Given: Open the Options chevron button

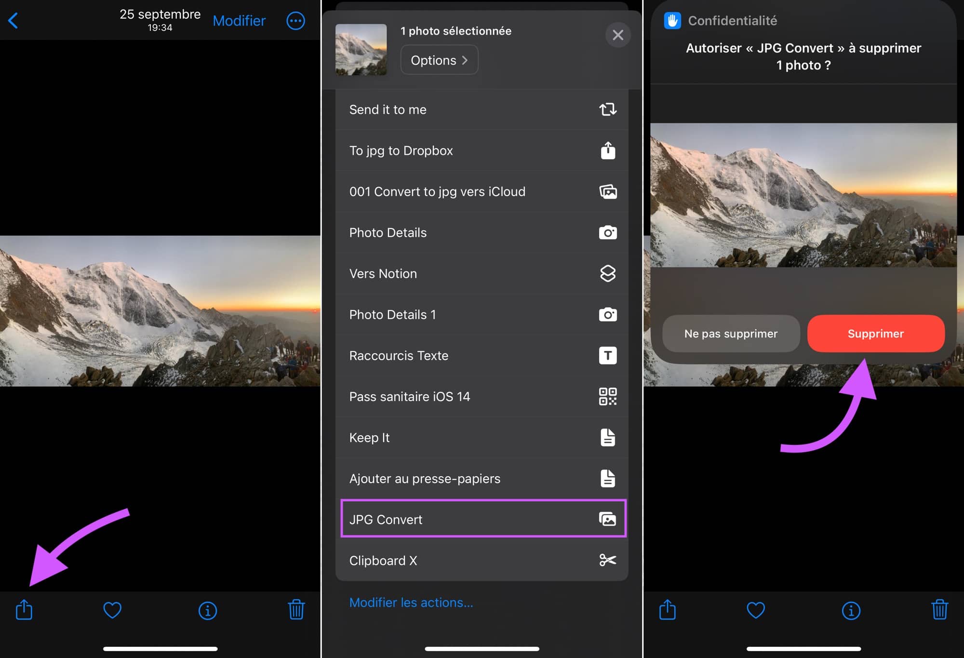Looking at the screenshot, I should (x=439, y=60).
